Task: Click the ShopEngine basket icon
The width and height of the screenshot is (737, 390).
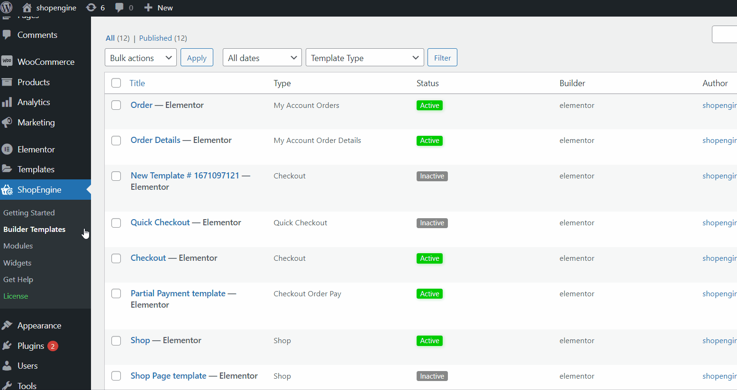Action: click(7, 190)
